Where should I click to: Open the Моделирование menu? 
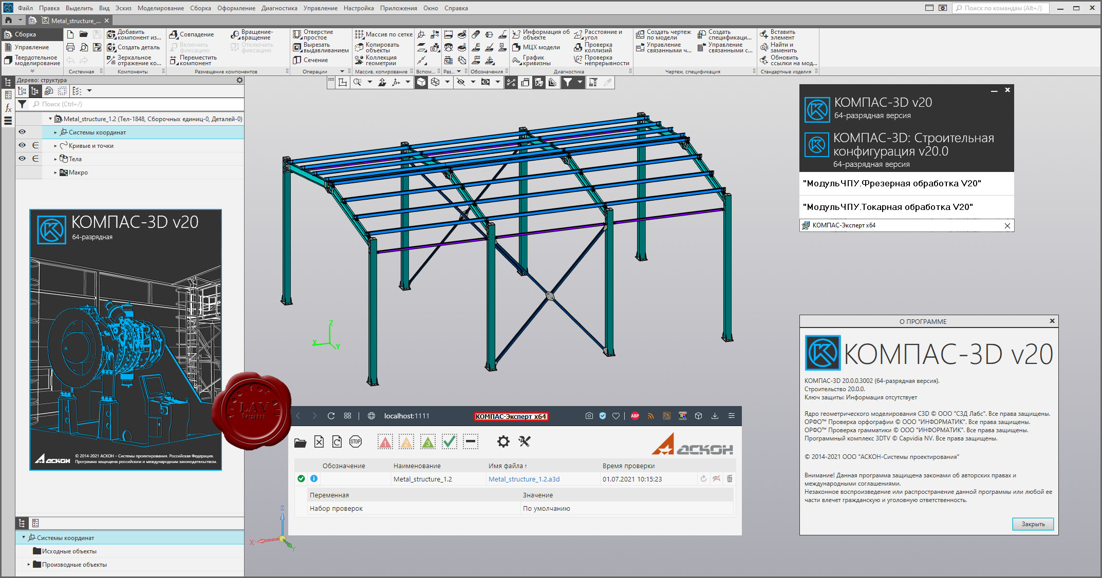[161, 8]
